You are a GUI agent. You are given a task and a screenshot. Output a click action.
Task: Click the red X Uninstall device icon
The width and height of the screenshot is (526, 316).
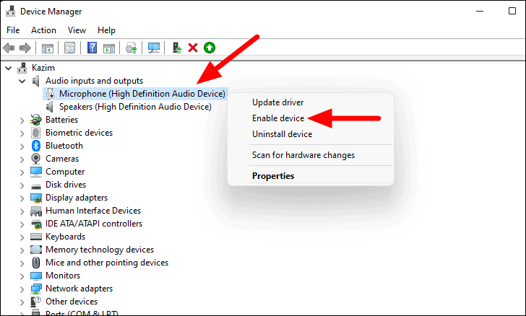pyautogui.click(x=193, y=48)
